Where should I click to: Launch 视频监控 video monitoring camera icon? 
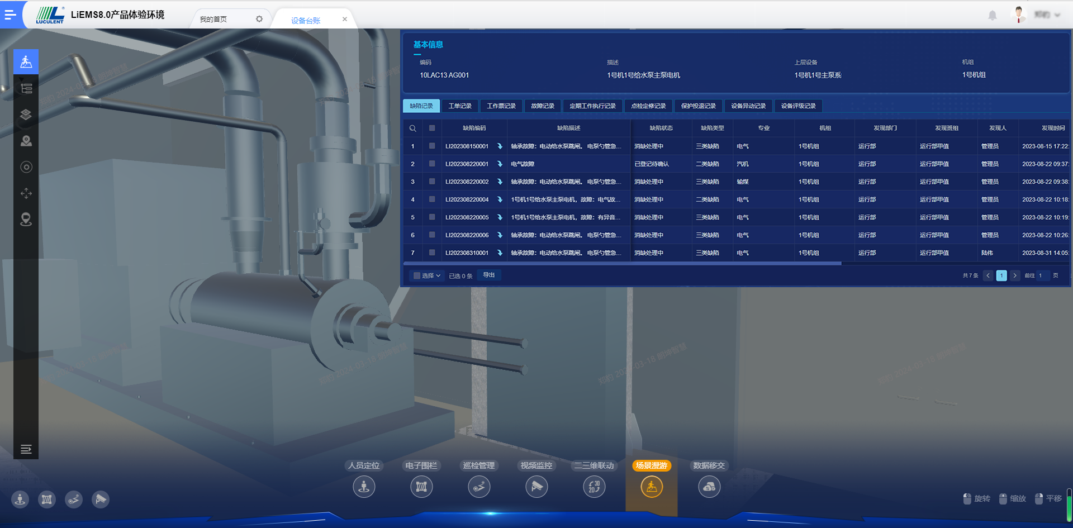coord(536,487)
